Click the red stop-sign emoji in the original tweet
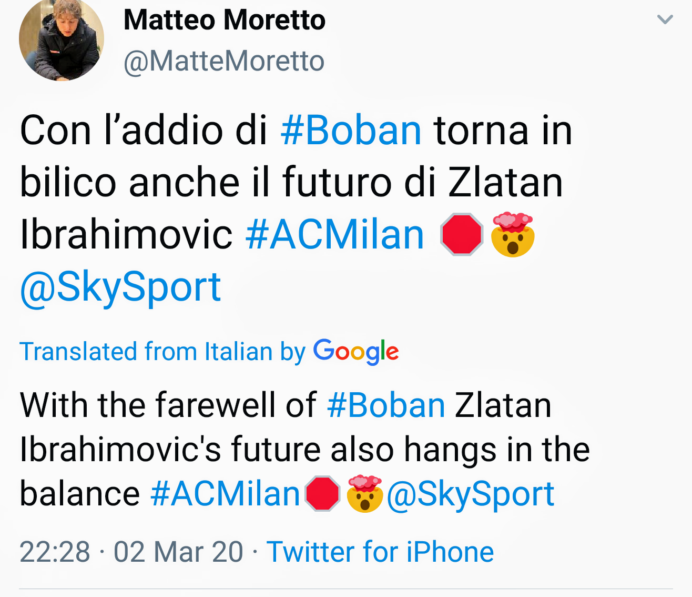The width and height of the screenshot is (692, 597). pos(462,235)
